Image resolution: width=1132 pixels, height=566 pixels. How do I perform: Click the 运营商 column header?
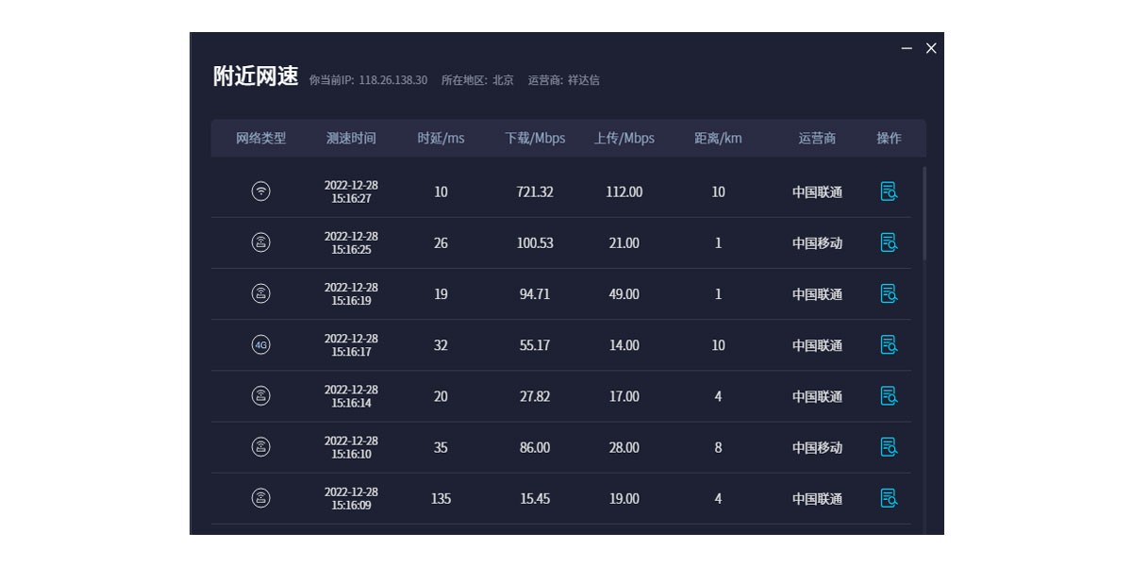817,138
